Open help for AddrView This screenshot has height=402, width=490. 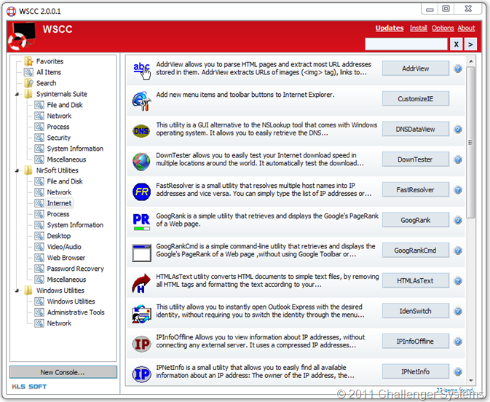(x=458, y=68)
